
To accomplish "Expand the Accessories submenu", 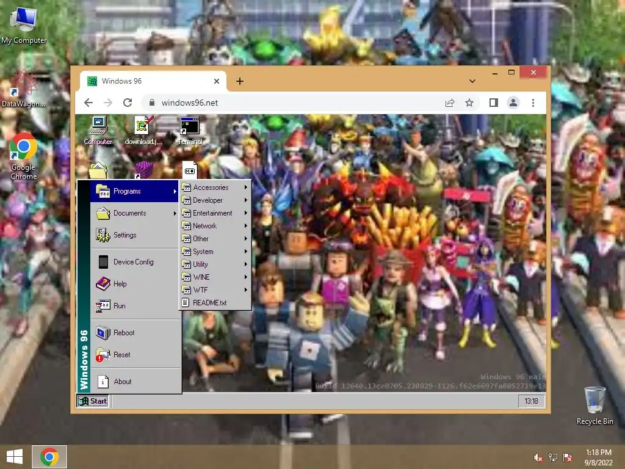I will pyautogui.click(x=215, y=187).
